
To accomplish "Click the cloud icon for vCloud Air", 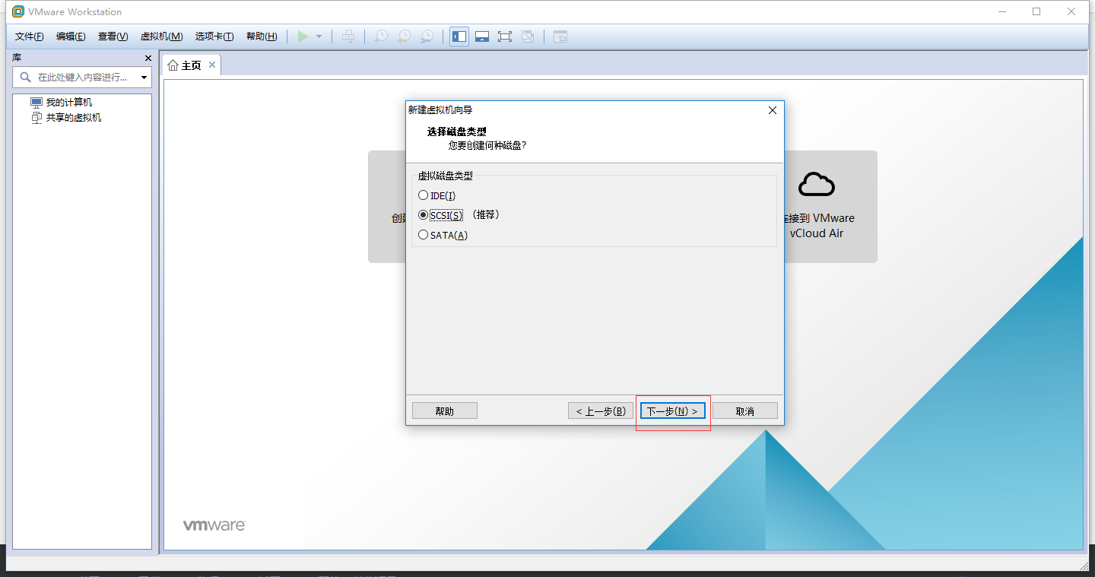I will [x=817, y=184].
